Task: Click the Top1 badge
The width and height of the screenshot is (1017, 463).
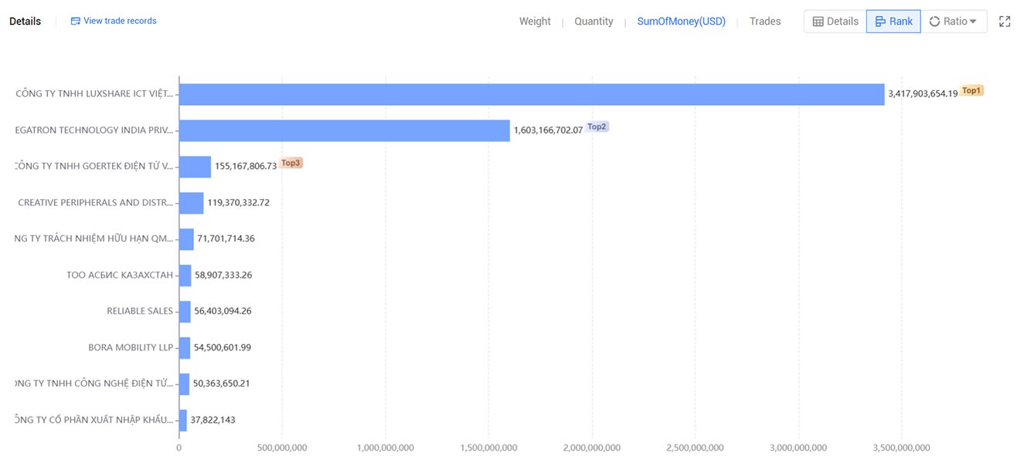Action: (x=971, y=90)
